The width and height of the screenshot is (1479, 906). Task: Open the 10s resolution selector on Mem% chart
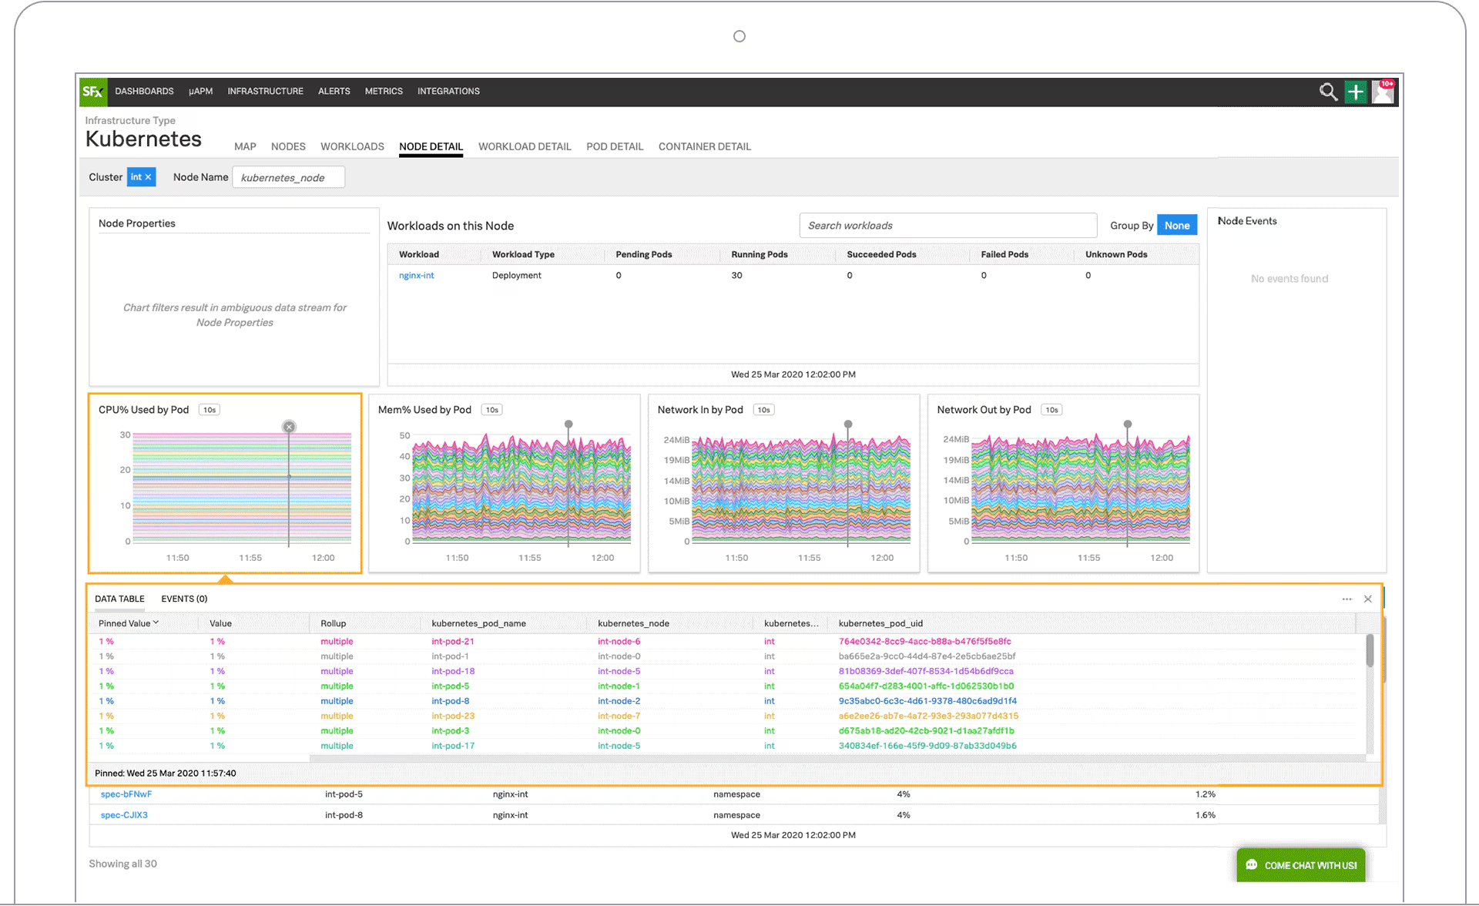click(491, 409)
